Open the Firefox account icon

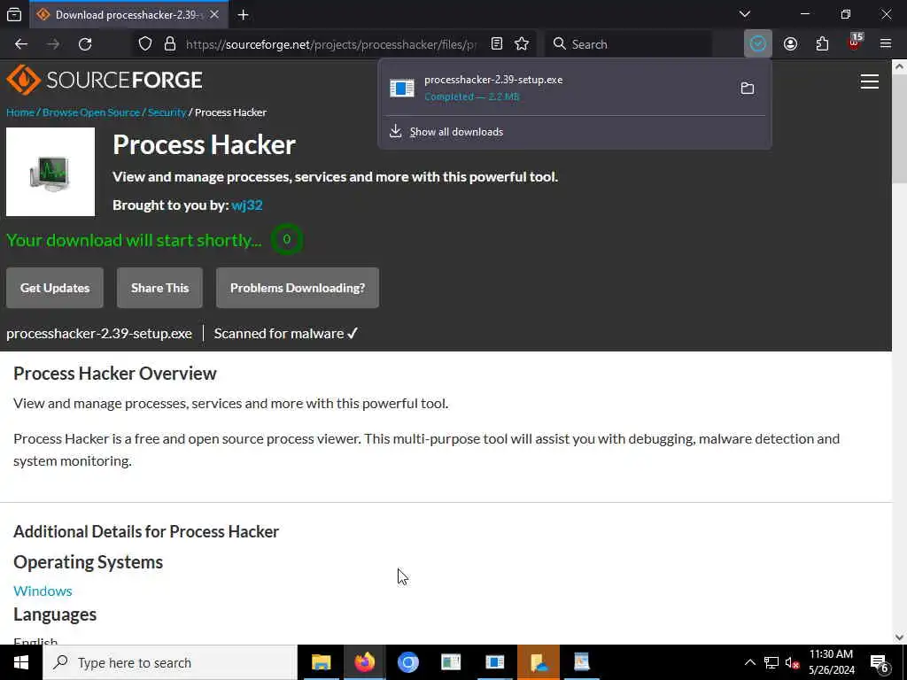790,44
